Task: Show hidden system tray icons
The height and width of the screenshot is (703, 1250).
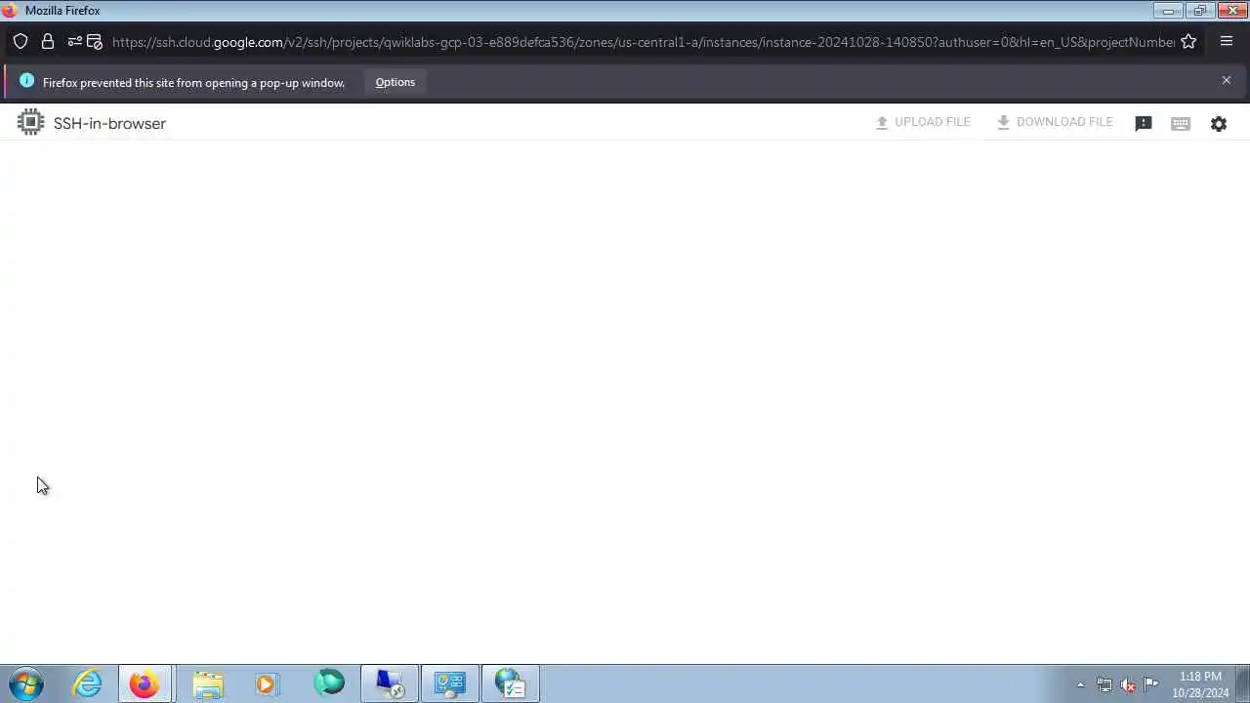Action: point(1080,684)
